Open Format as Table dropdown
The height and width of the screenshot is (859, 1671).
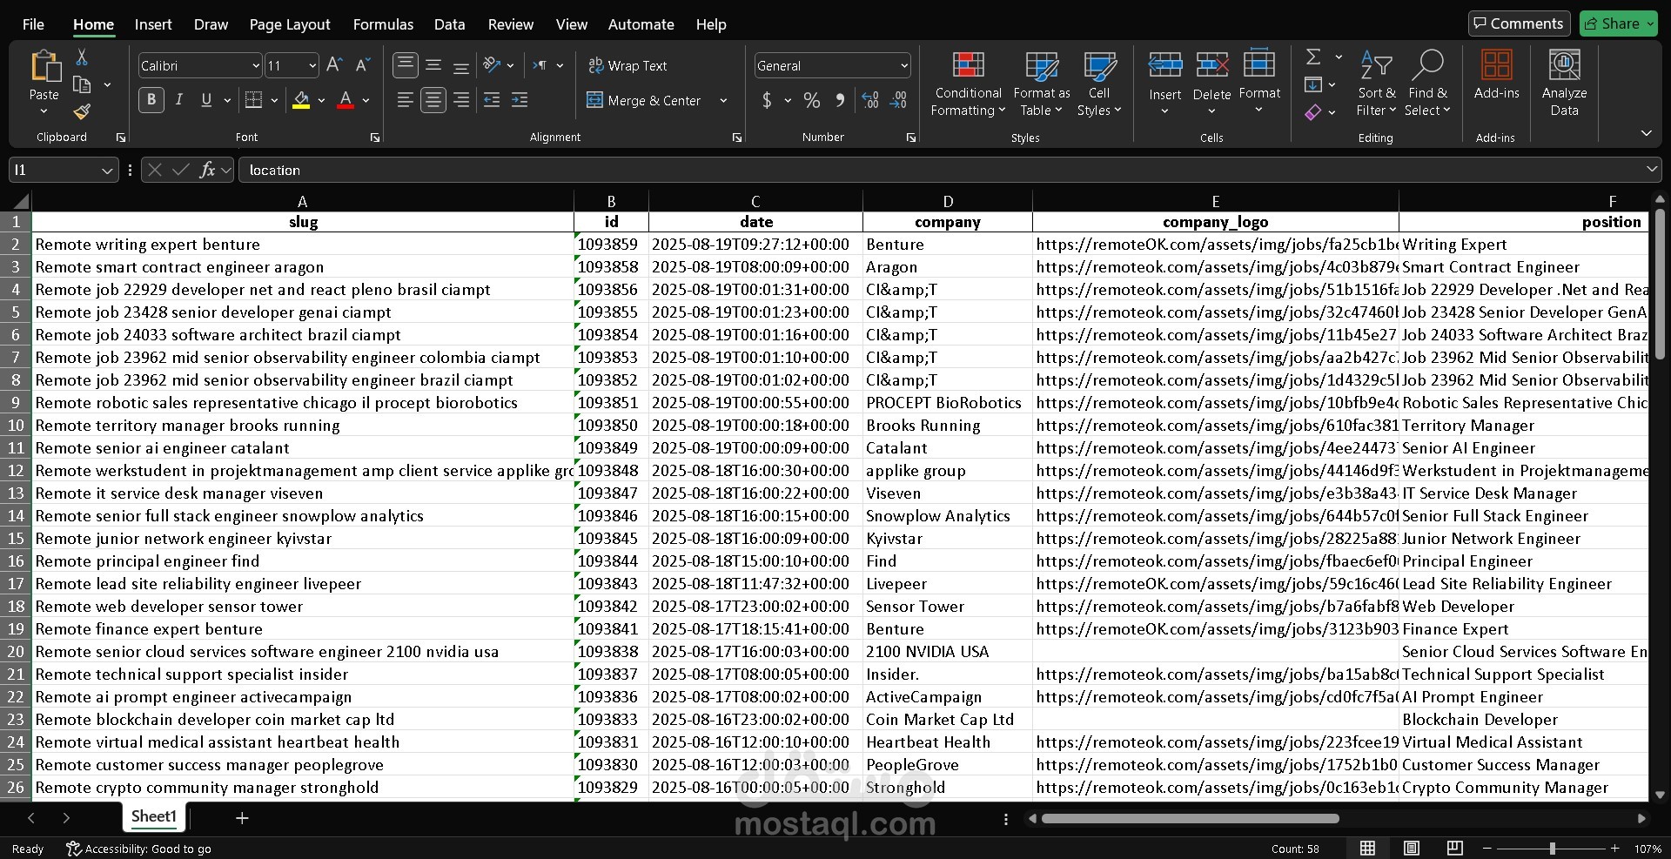pos(1041,84)
